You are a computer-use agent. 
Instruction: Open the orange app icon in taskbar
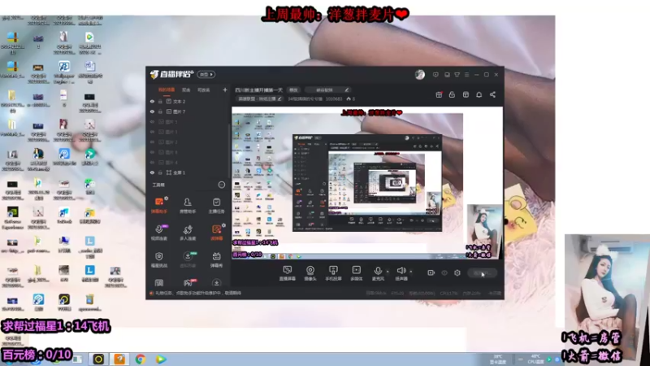pyautogui.click(x=119, y=359)
